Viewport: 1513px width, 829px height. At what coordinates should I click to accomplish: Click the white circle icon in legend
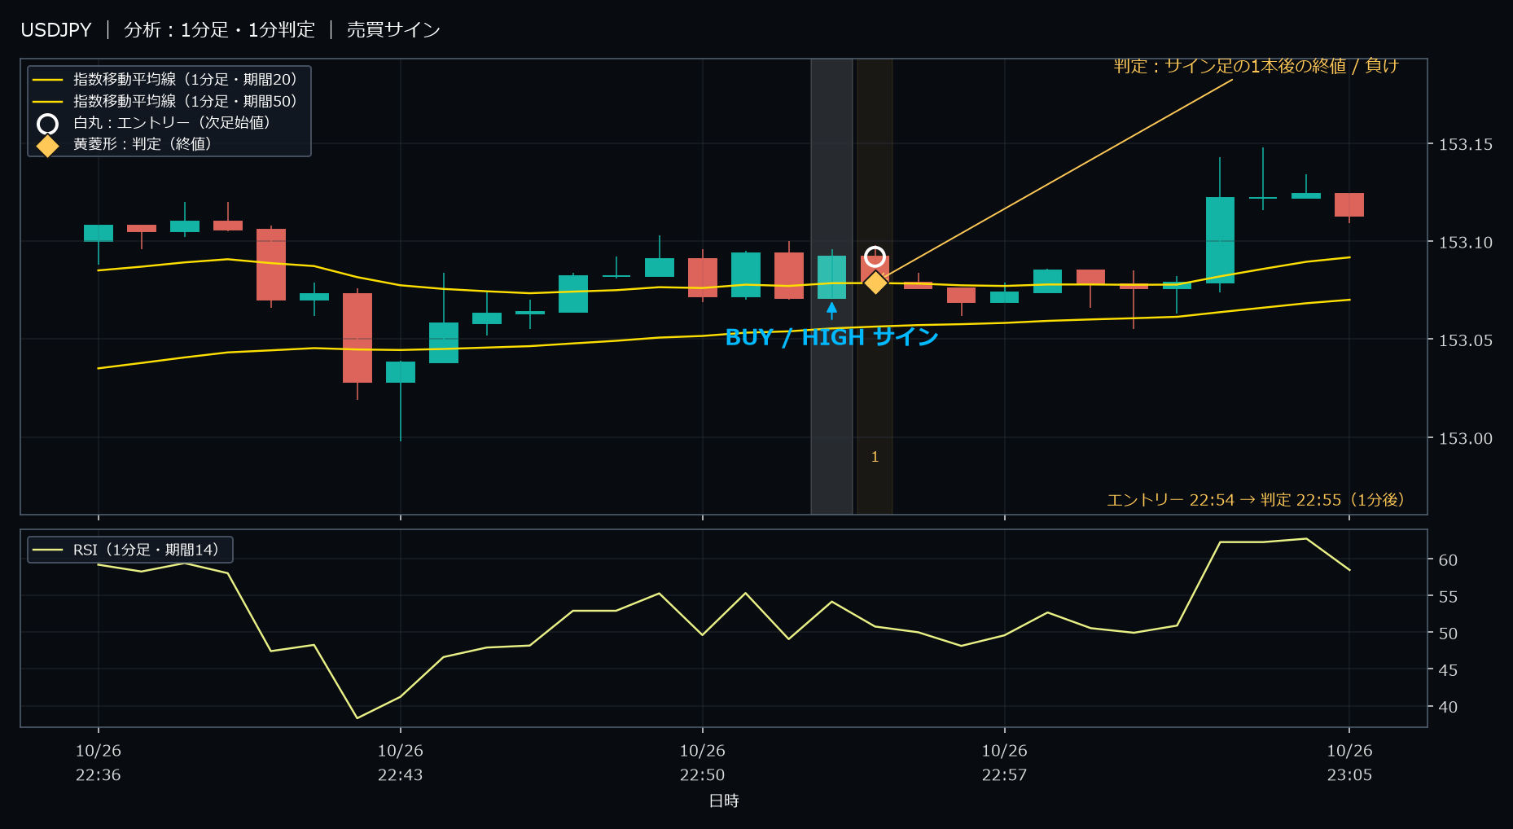click(48, 124)
